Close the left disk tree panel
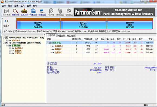The width and height of the screenshot is (157, 107). point(44,35)
